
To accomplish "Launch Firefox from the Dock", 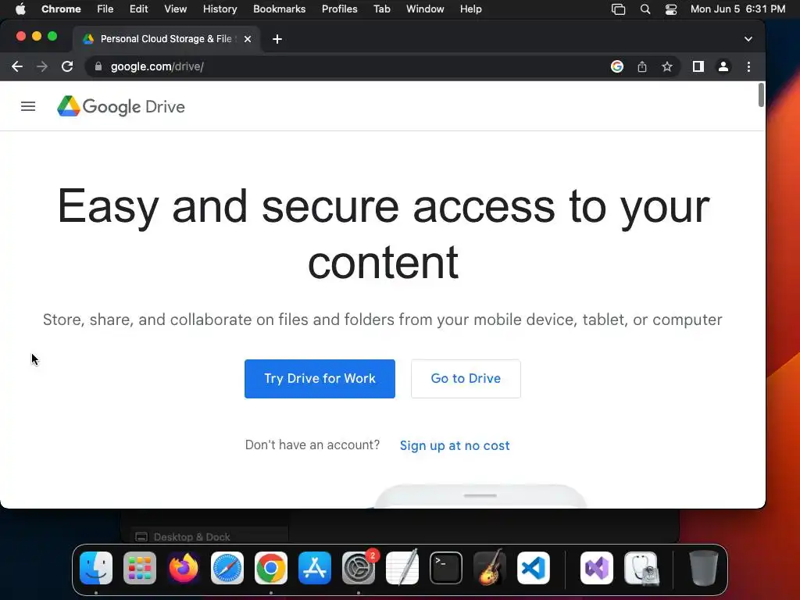I will coord(184,568).
